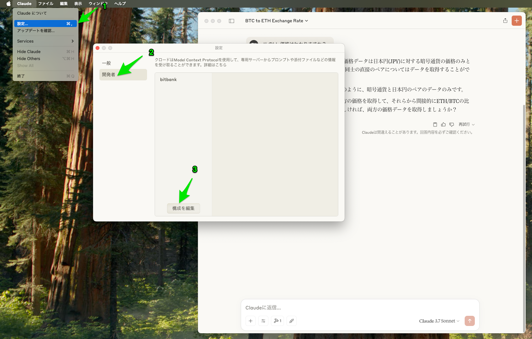This screenshot has width=532, height=339.
Task: Open the Claude 3.7 Sonnet model selector
Action: pyautogui.click(x=439, y=321)
